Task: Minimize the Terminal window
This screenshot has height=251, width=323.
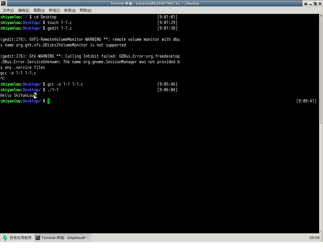Action: pos(311,3)
